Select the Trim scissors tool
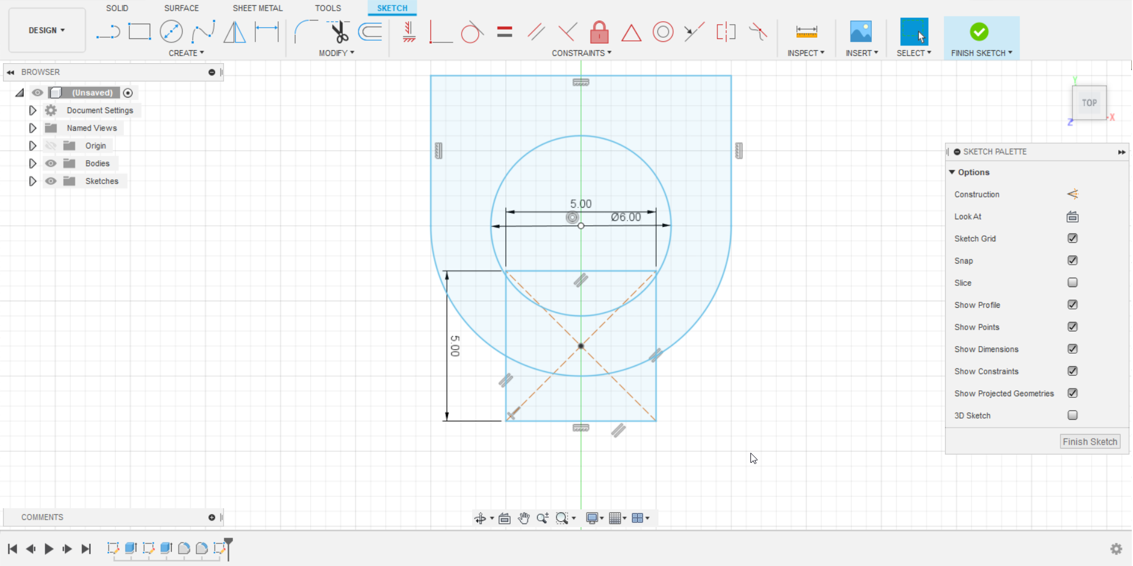 pyautogui.click(x=339, y=32)
